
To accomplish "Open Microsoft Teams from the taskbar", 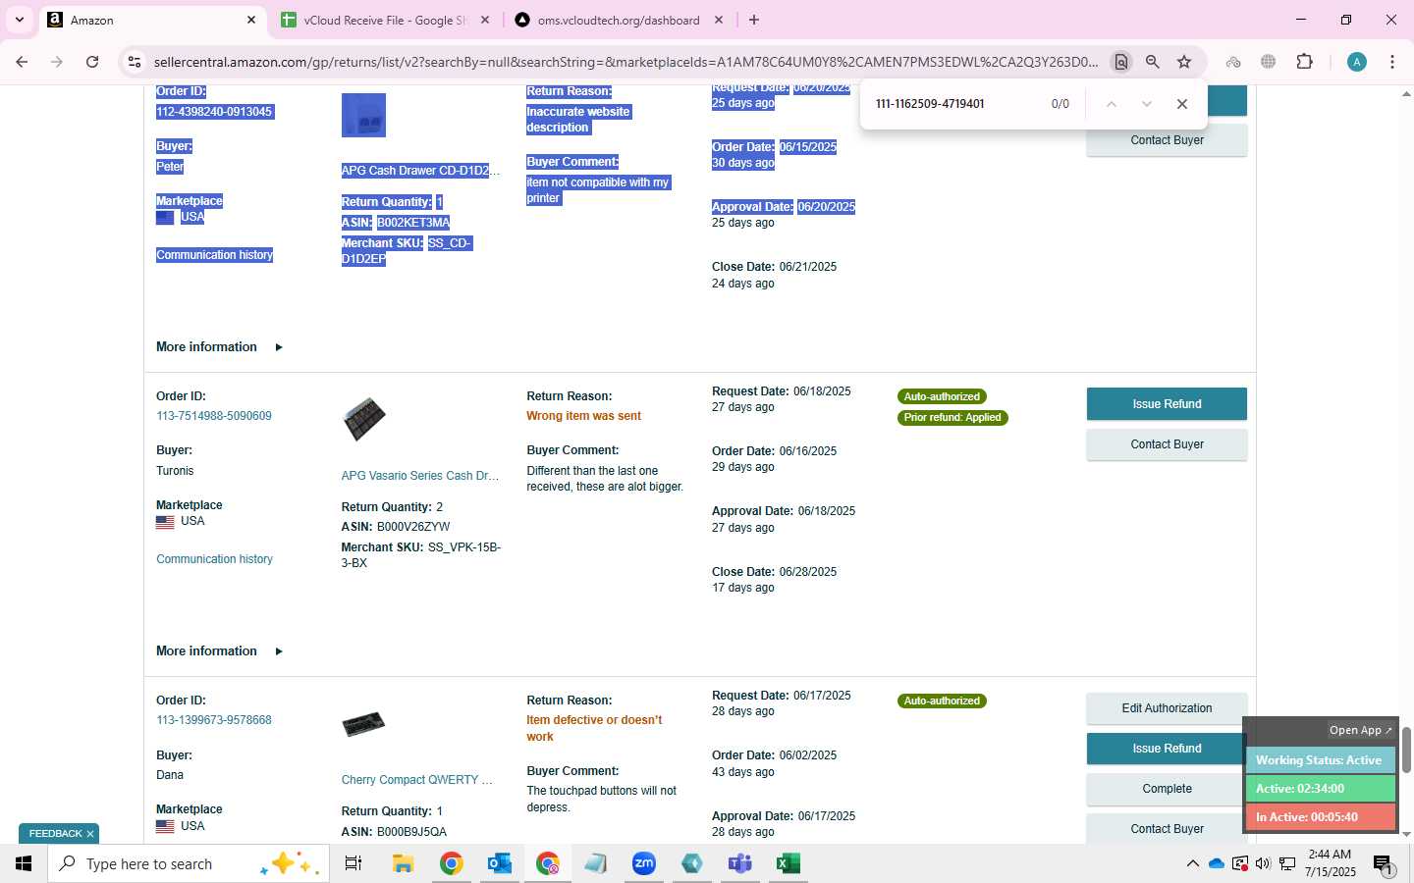I will coord(739,863).
